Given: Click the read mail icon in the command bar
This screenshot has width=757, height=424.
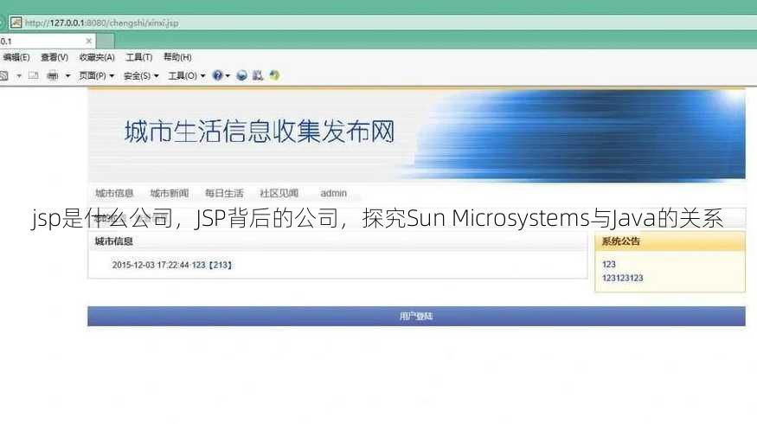Looking at the screenshot, I should (34, 75).
